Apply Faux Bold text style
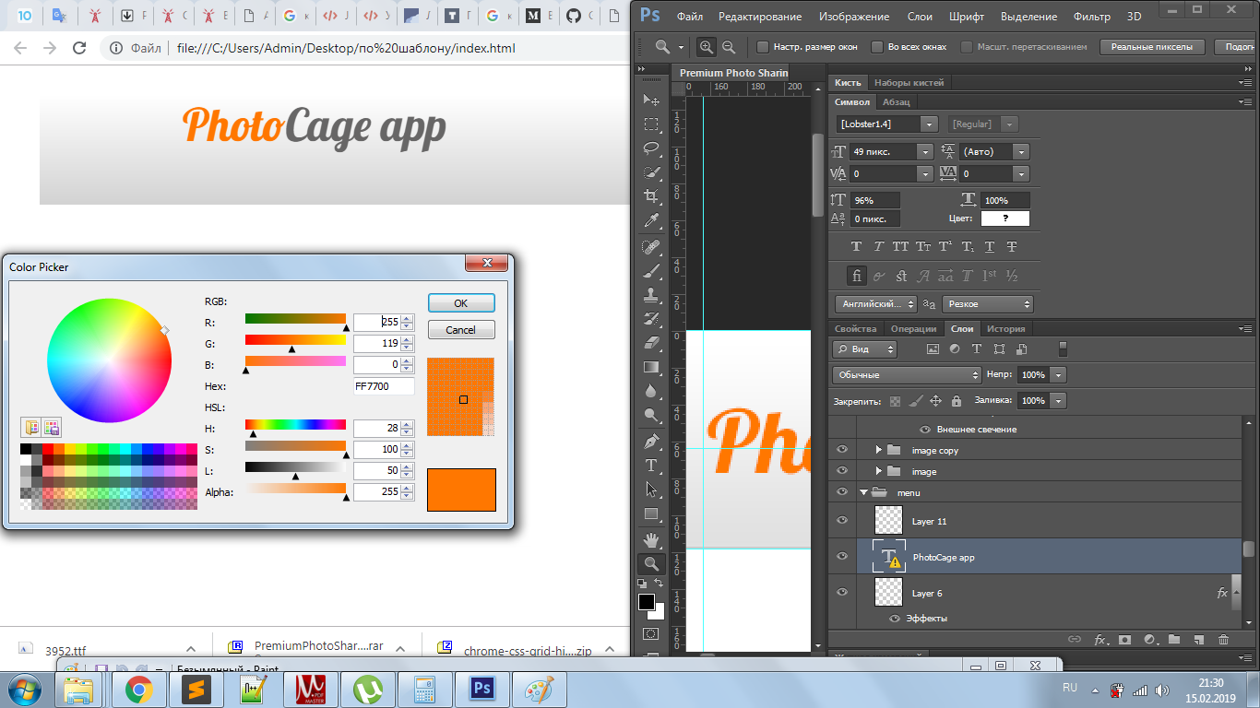The image size is (1260, 708). pyautogui.click(x=857, y=246)
